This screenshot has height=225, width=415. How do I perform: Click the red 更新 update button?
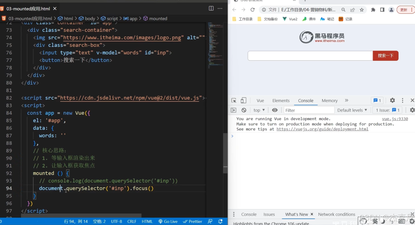pos(406,10)
